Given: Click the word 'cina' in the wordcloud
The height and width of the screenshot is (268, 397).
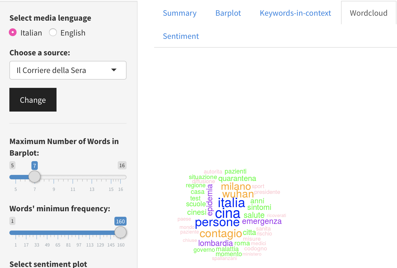Looking at the screenshot, I should coord(228,214).
